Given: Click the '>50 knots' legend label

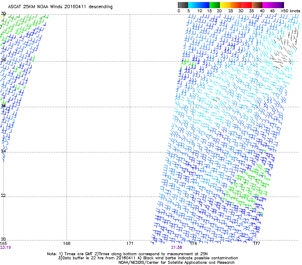Looking at the screenshot, I should pyautogui.click(x=290, y=11).
